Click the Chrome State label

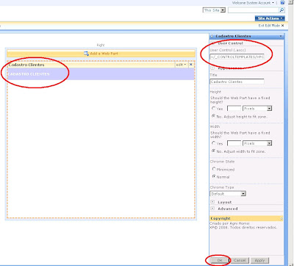(x=222, y=162)
